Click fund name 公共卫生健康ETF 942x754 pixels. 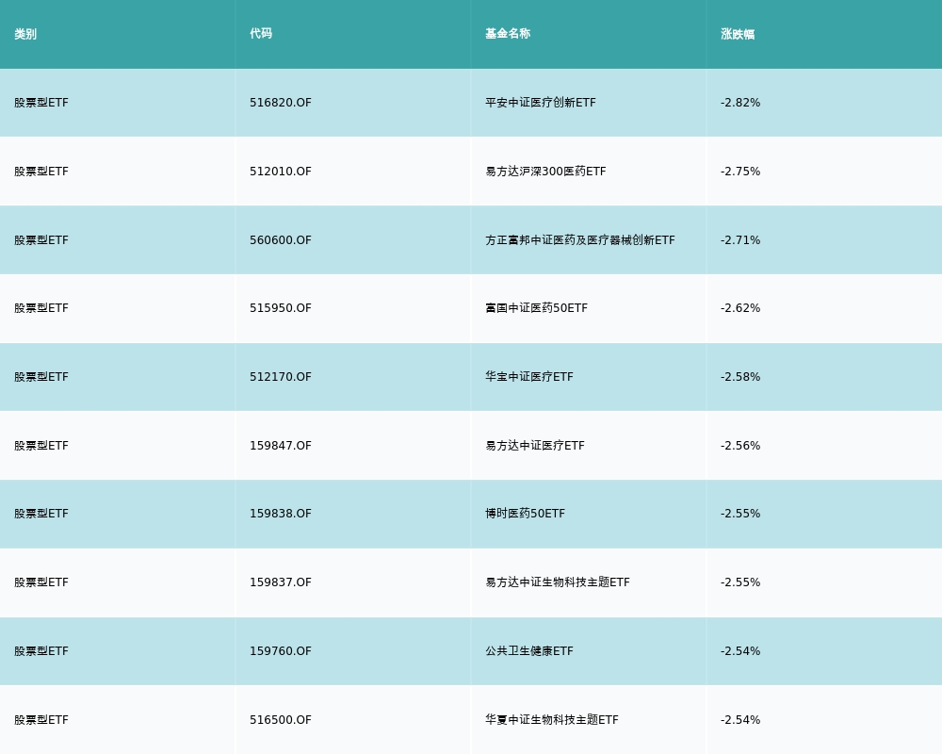tap(529, 651)
